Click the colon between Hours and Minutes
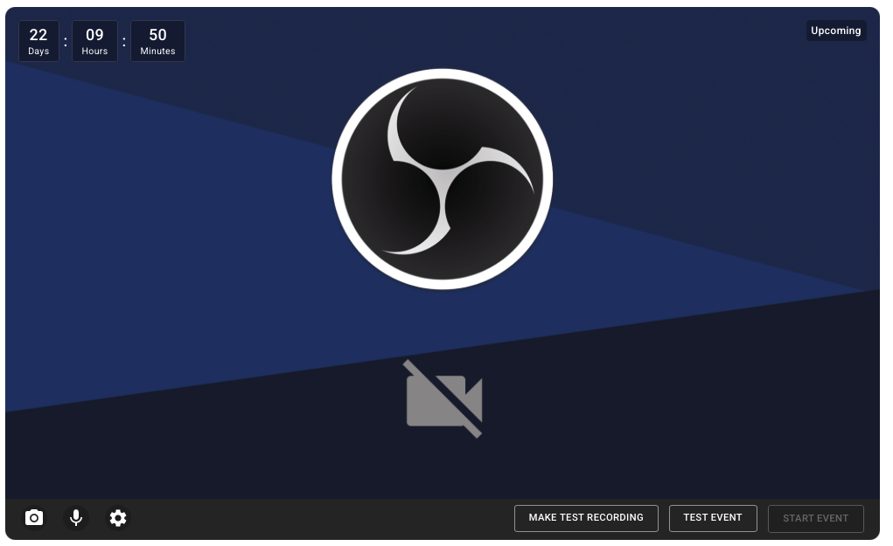Screen dimensions: 893x546 [124, 41]
